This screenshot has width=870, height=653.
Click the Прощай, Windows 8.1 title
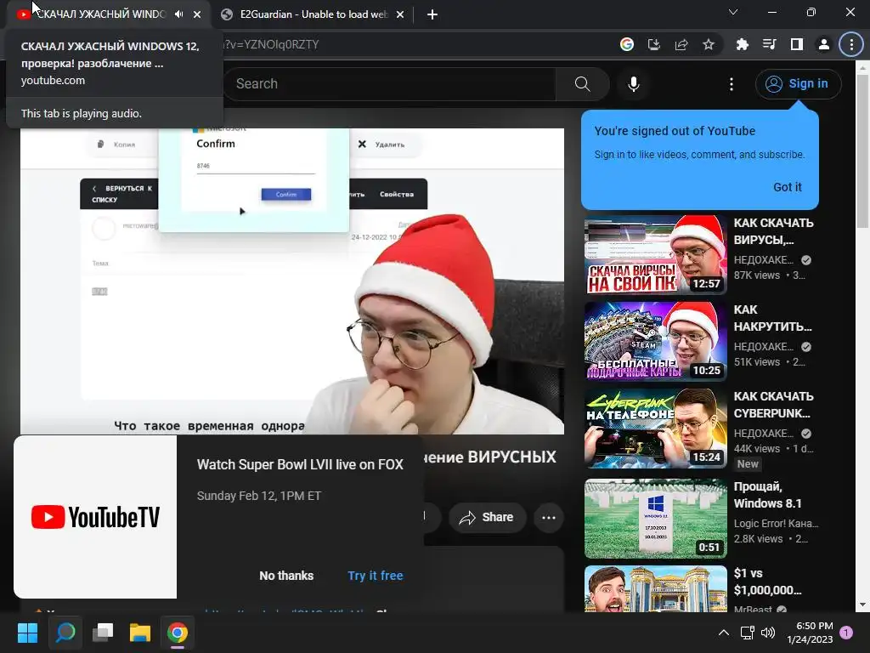[767, 495]
